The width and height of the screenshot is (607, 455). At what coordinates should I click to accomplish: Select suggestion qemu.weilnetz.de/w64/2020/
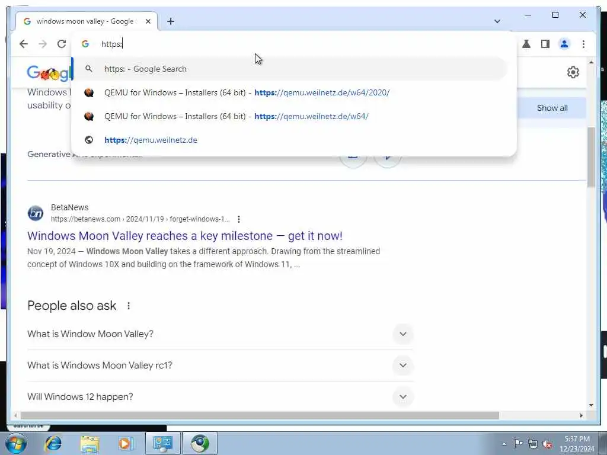289,93
